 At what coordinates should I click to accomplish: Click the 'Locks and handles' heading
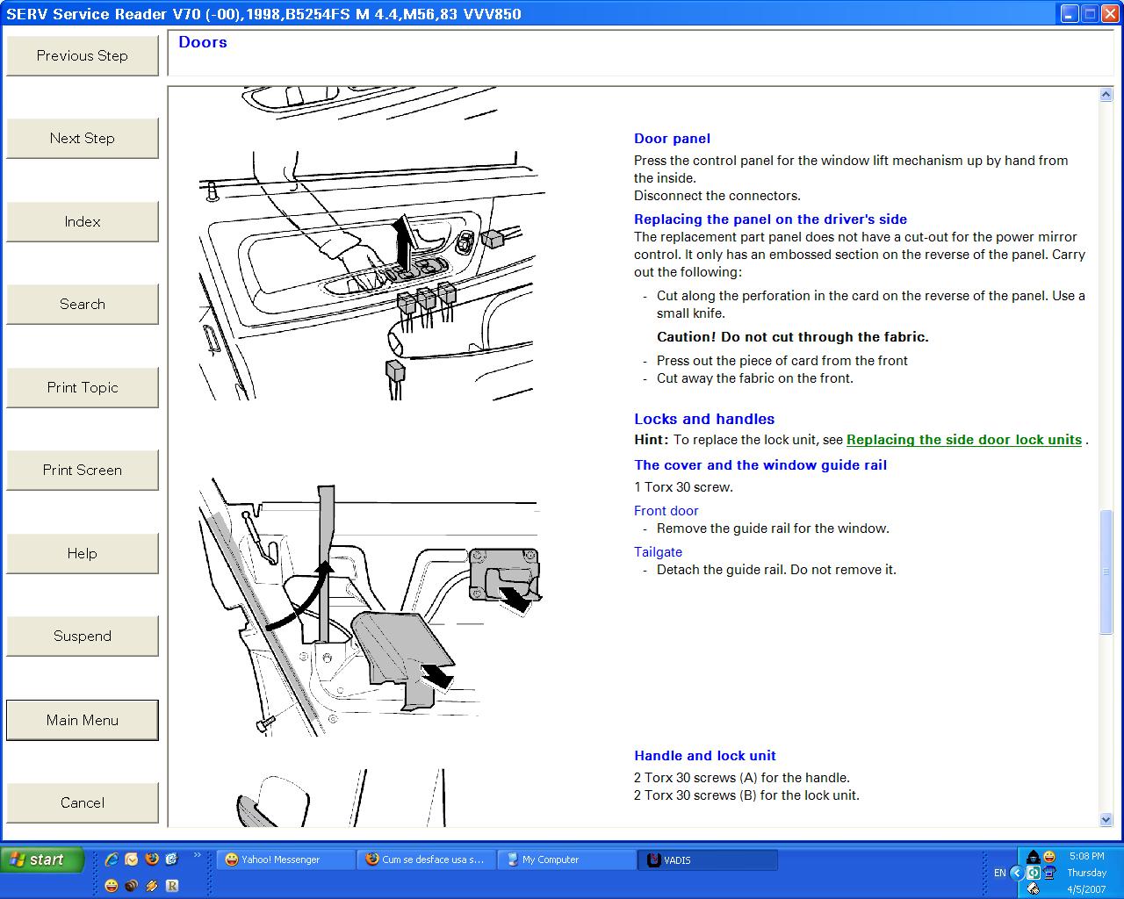pyautogui.click(x=704, y=420)
